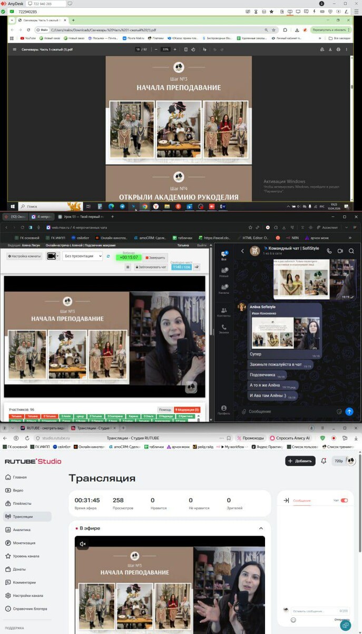This screenshot has width=362, height=634.
Task: Open Каналы section in messenger sidebar
Action: pos(224,288)
